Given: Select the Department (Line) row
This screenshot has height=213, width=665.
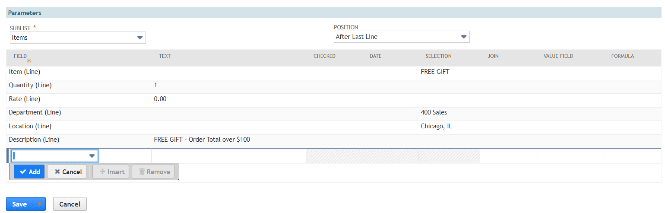Looking at the screenshot, I should point(35,112).
